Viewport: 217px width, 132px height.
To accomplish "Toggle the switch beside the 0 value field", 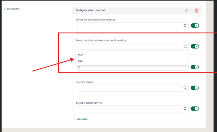I will point(195,67).
